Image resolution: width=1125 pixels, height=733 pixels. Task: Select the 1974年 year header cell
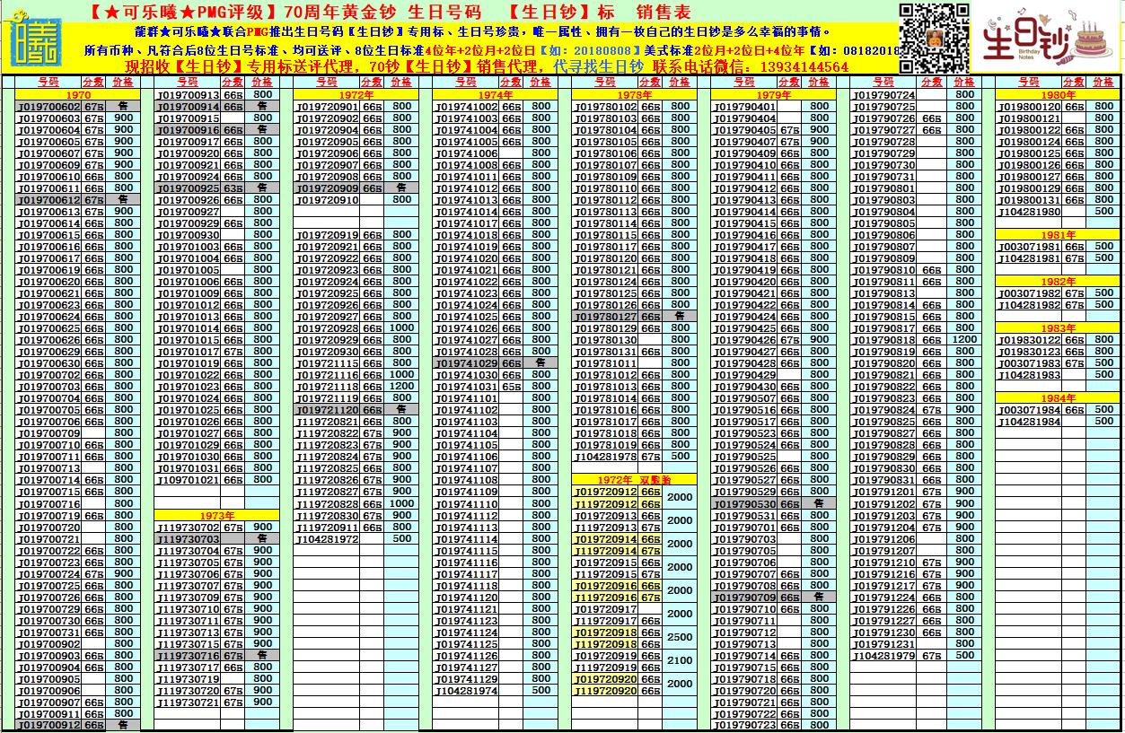pyautogui.click(x=496, y=94)
